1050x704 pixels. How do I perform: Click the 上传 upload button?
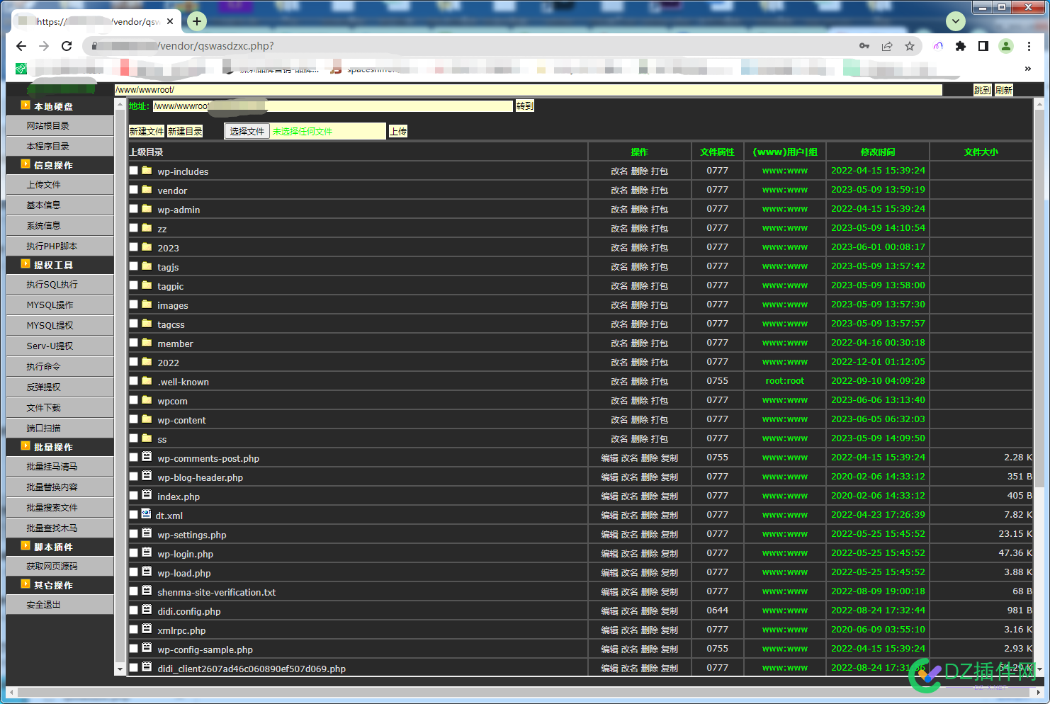[x=398, y=131]
